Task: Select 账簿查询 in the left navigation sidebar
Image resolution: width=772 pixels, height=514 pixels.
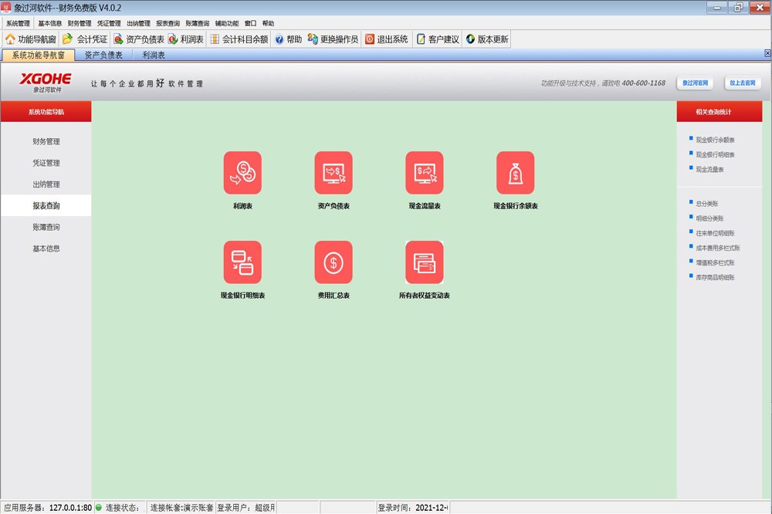Action: point(46,227)
